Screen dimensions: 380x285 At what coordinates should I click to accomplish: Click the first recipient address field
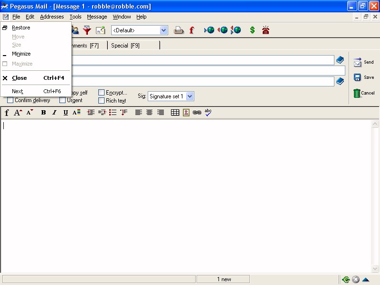203,60
